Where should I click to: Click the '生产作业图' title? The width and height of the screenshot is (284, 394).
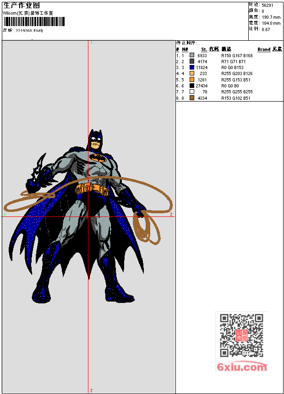point(22,5)
